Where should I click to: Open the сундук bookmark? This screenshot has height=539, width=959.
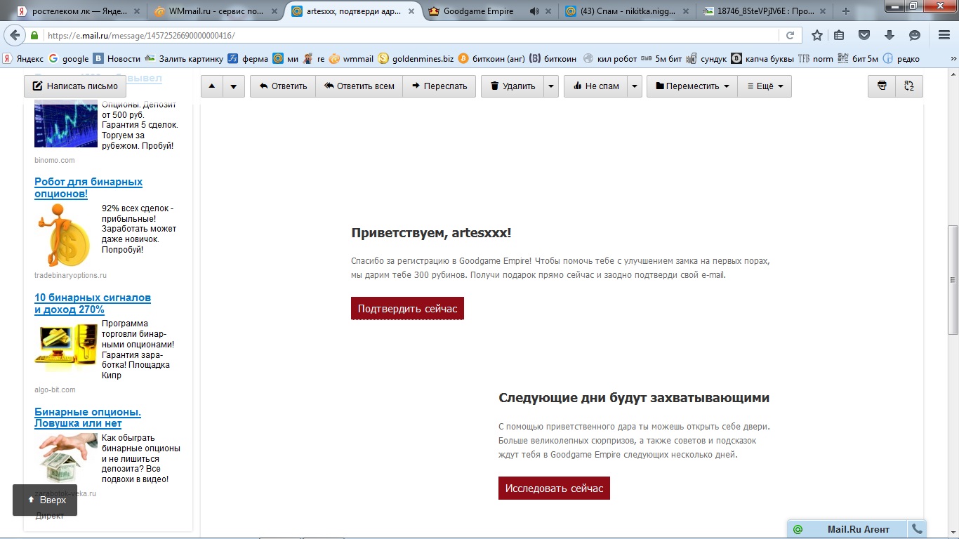[706, 59]
